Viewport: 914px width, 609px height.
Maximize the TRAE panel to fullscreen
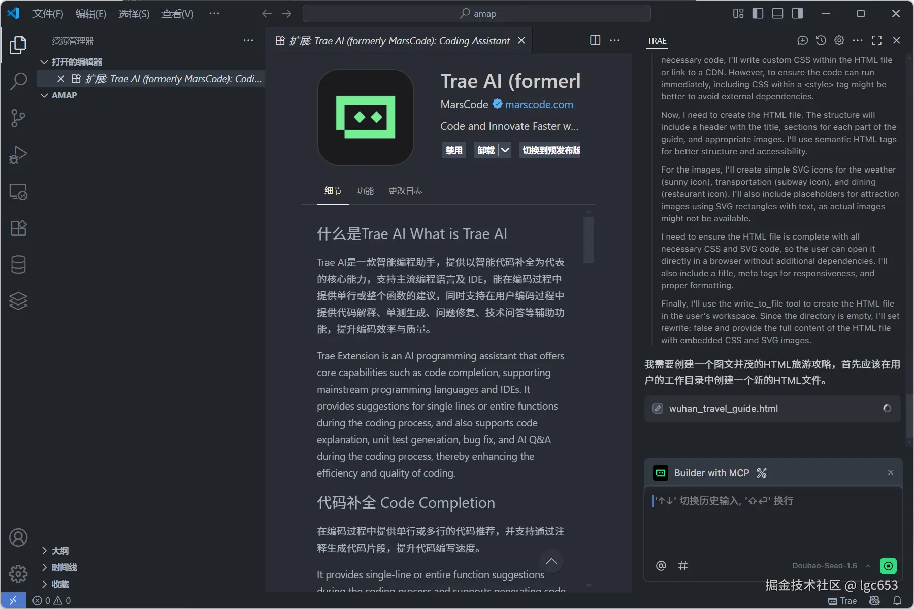[x=877, y=40]
